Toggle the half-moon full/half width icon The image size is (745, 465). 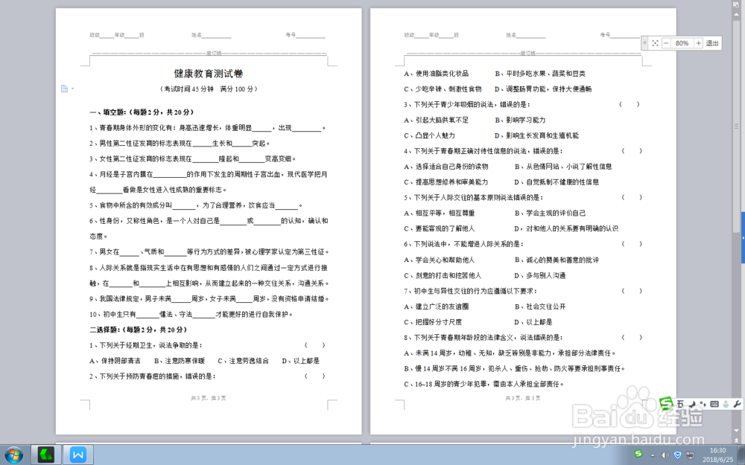point(692,404)
